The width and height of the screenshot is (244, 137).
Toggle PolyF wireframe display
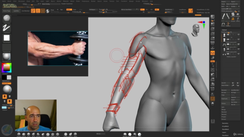(x=212, y=89)
